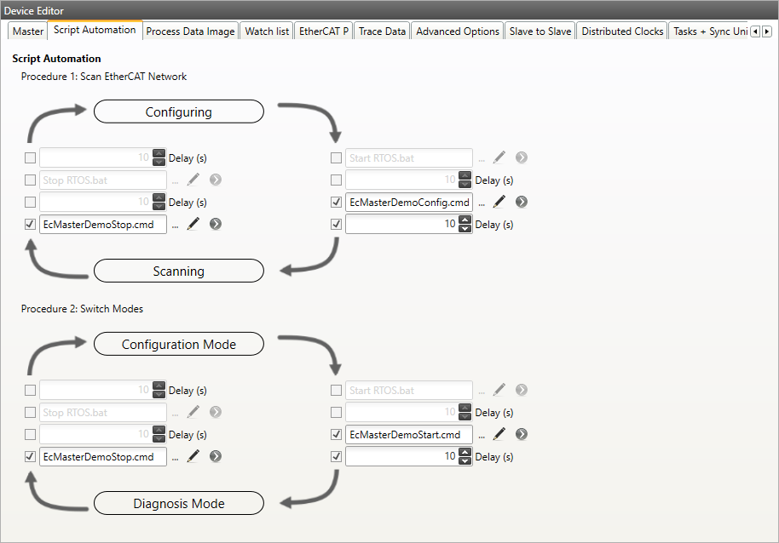Increase delay value below EcMasterDemoConfig.cmd

click(465, 220)
